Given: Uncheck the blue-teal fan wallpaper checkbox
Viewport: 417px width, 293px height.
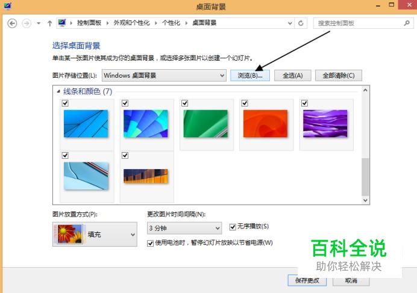Looking at the screenshot, I should point(125,103).
